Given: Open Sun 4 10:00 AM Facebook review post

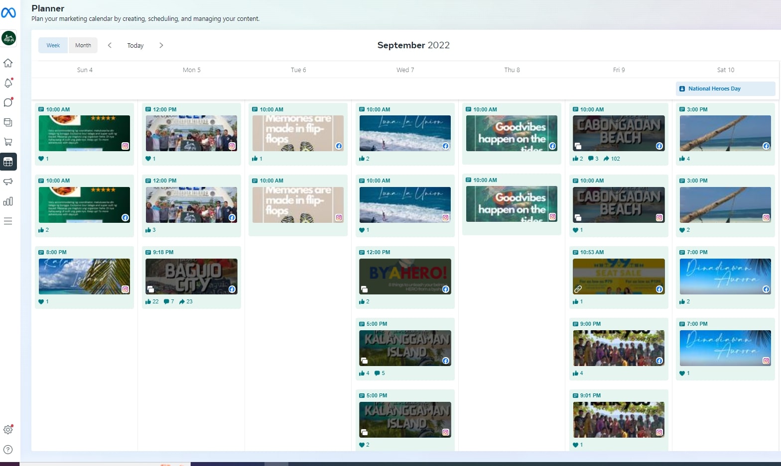Looking at the screenshot, I should point(84,205).
